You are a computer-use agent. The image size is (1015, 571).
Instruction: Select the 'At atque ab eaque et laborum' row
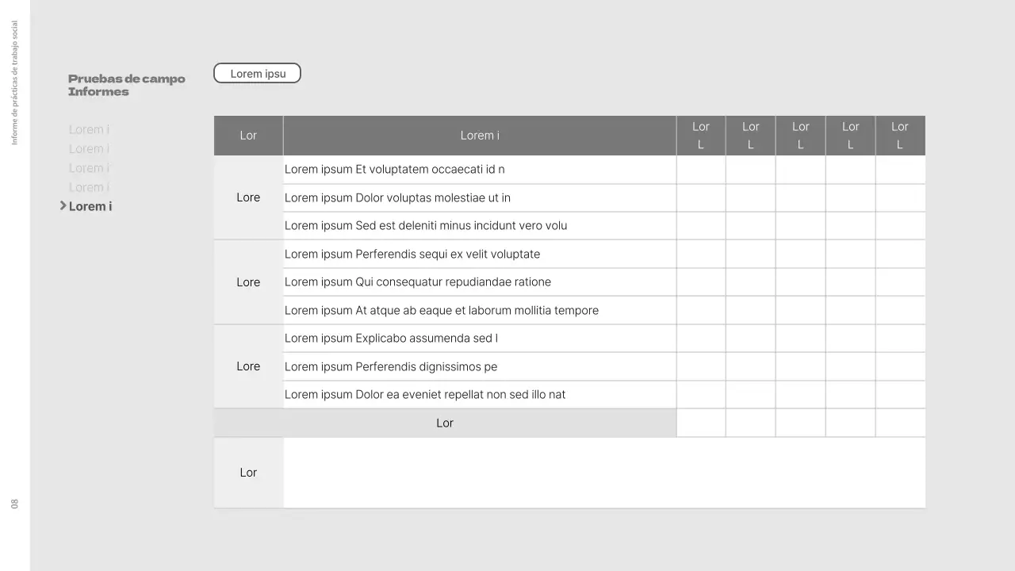click(x=442, y=311)
